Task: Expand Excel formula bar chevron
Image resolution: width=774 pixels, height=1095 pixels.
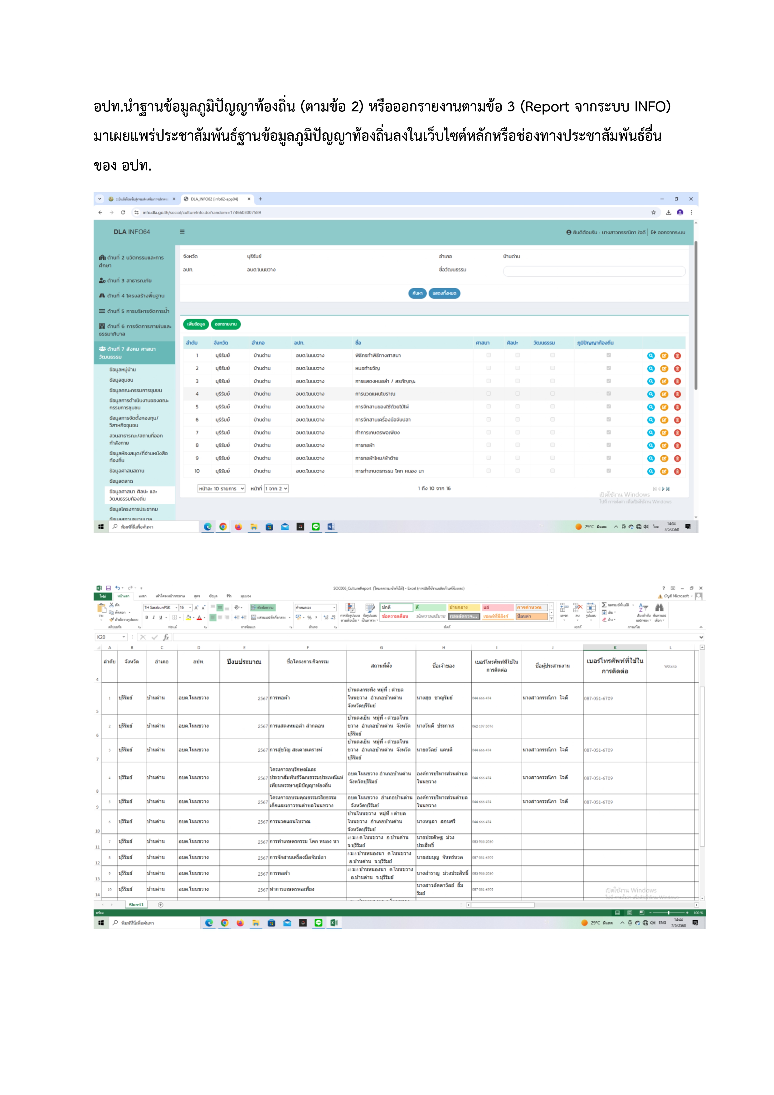Action: 701,637
